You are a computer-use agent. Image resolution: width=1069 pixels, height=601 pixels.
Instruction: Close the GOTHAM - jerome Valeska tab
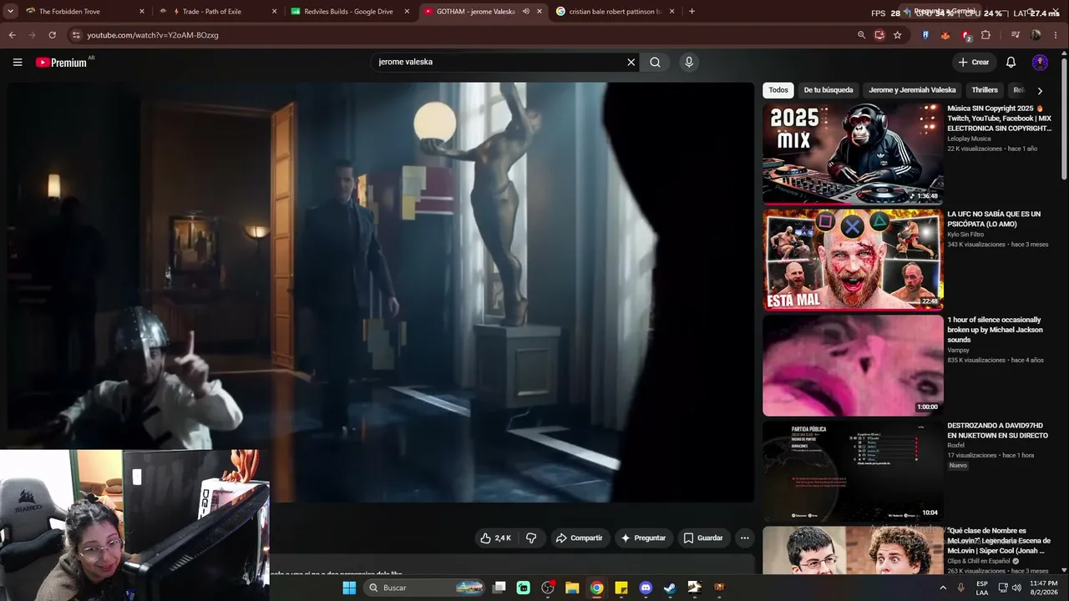click(540, 12)
